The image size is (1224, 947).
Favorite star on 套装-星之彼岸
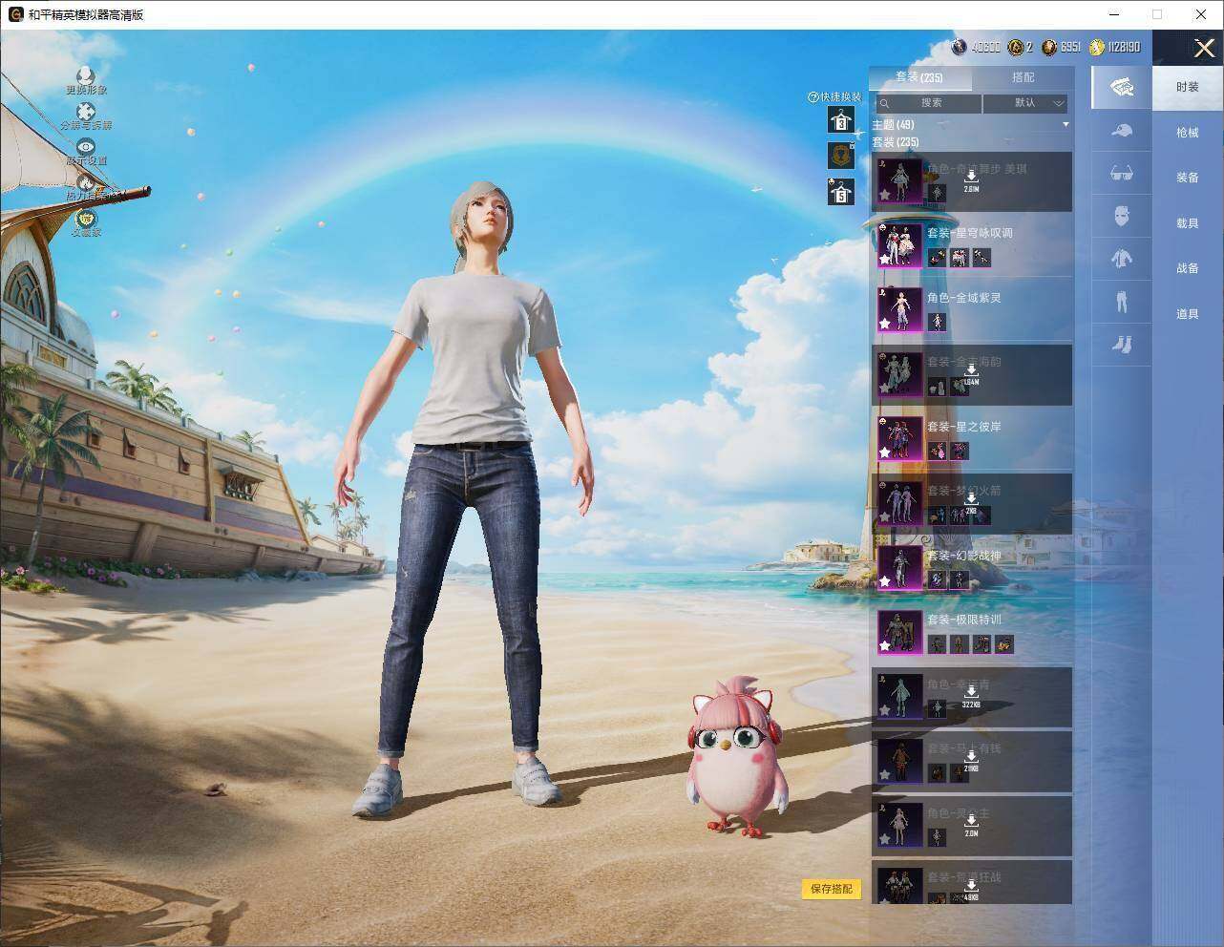coord(885,452)
